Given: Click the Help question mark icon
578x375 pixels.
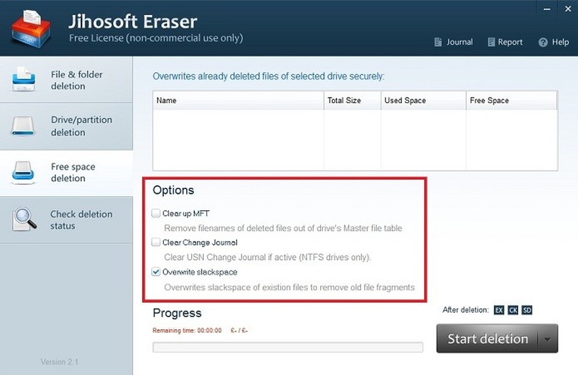Looking at the screenshot, I should [x=543, y=42].
